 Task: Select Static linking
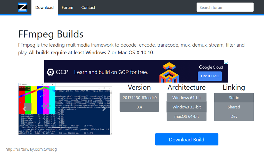click(234, 98)
